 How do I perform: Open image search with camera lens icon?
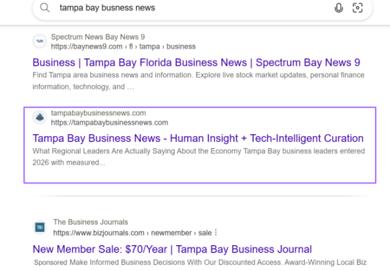click(358, 8)
